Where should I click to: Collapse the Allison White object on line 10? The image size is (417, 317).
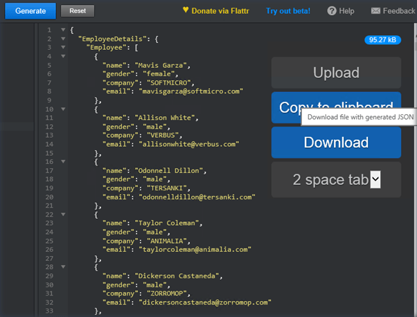63,109
